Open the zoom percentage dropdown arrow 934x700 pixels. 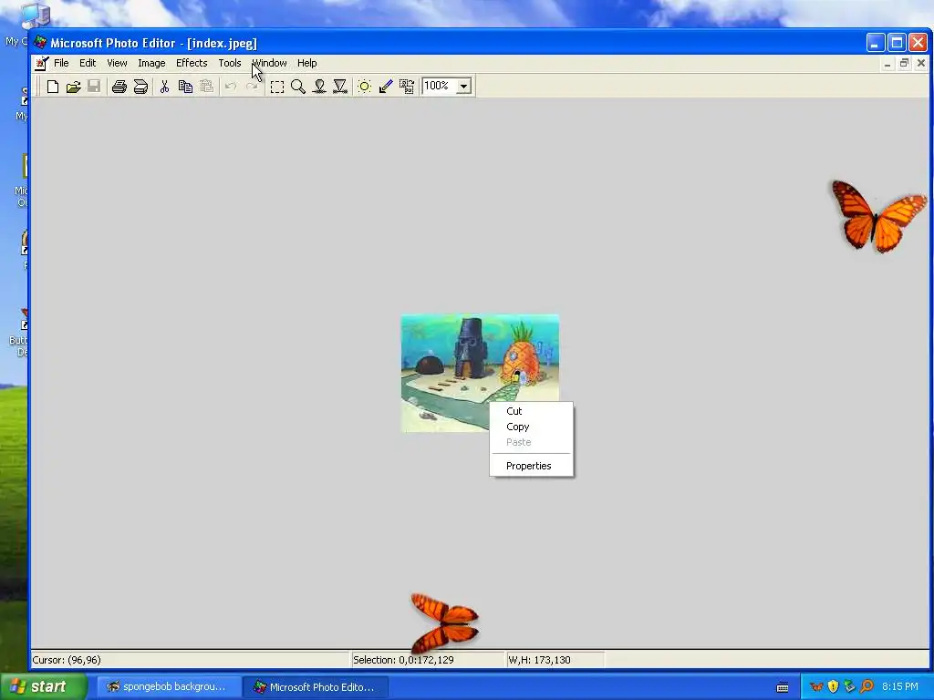464,87
